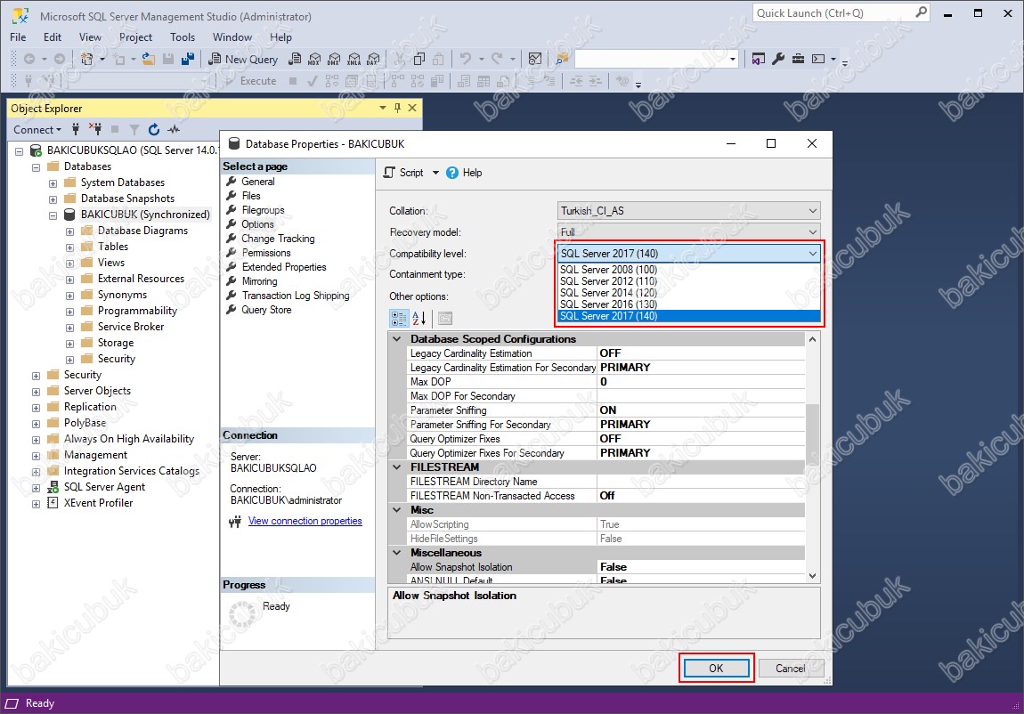Click the Help icon in Database Properties

(x=452, y=173)
